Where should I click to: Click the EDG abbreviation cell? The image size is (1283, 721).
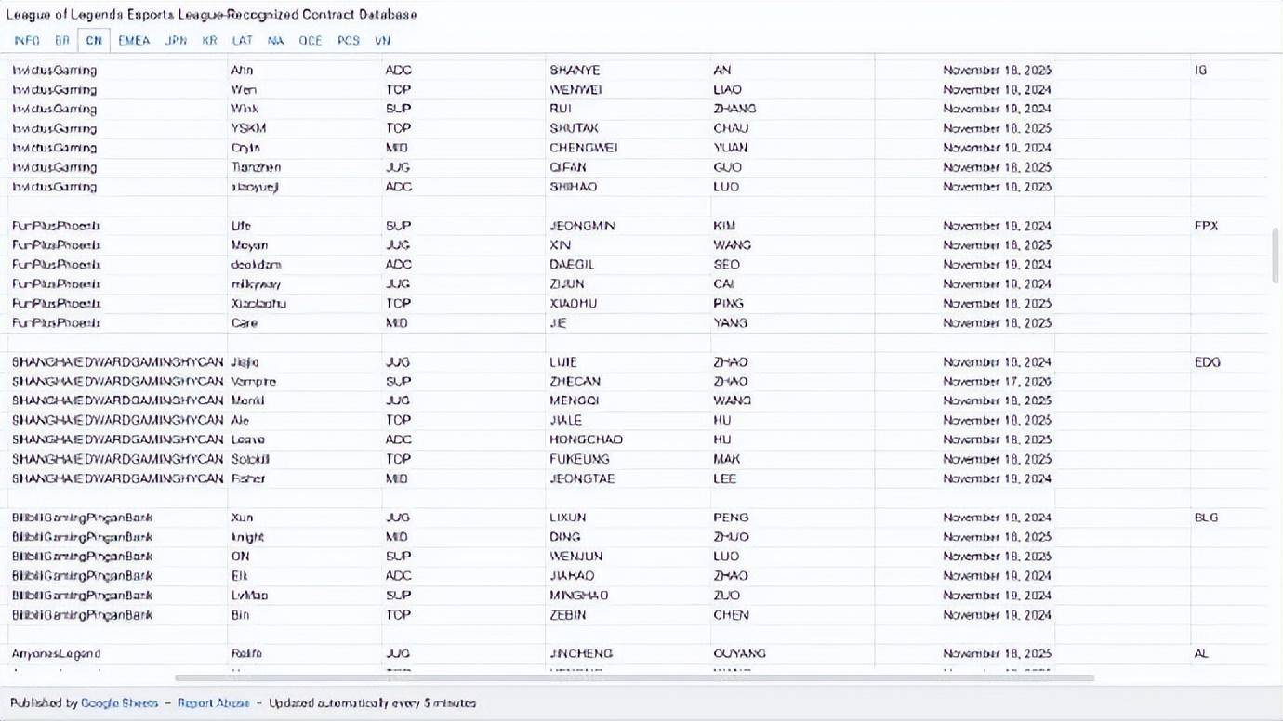point(1227,362)
